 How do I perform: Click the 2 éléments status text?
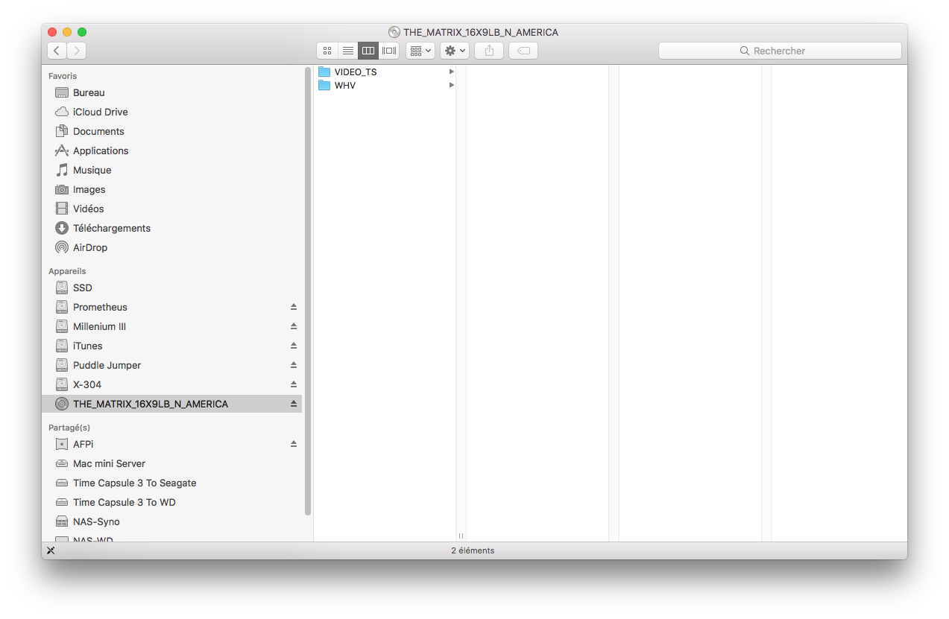click(x=473, y=550)
